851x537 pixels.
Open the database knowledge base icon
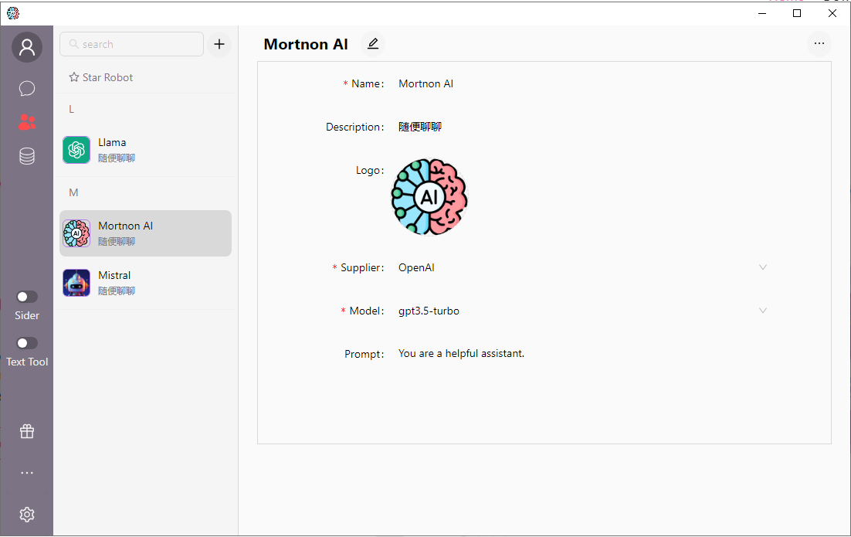point(27,156)
